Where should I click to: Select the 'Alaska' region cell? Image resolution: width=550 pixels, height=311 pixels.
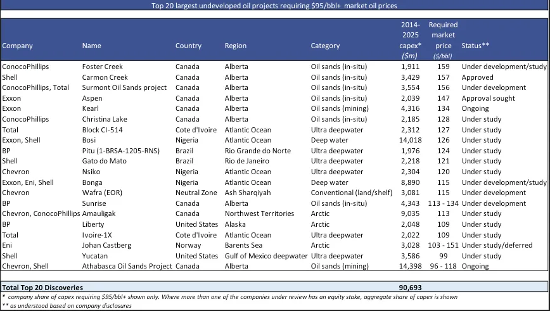click(235, 224)
